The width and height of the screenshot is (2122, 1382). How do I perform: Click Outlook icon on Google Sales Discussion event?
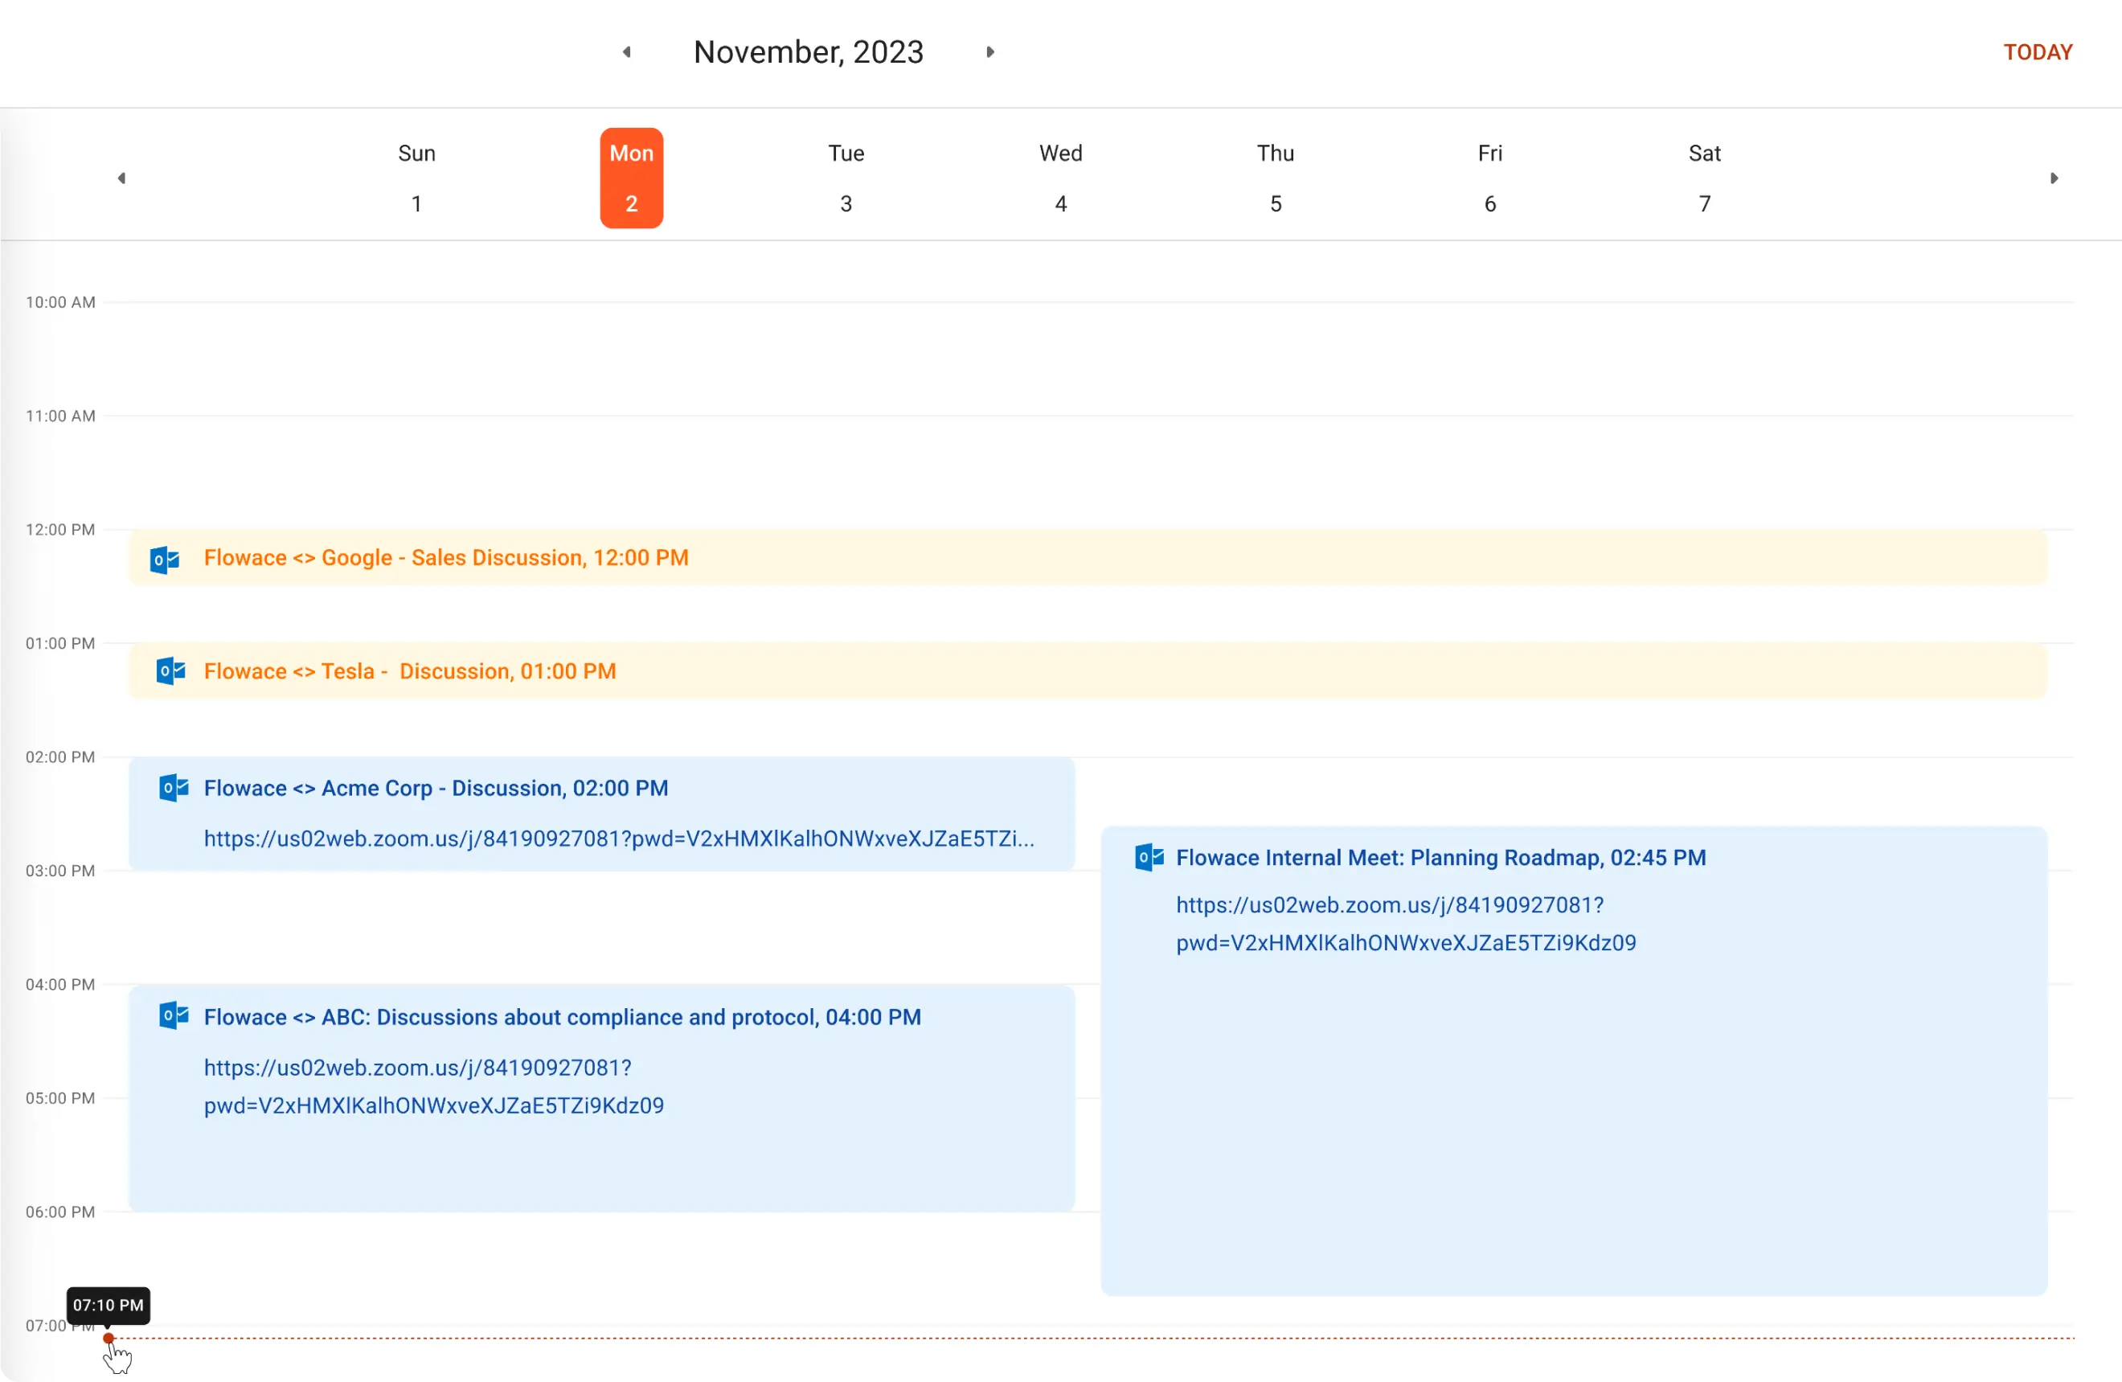(165, 559)
